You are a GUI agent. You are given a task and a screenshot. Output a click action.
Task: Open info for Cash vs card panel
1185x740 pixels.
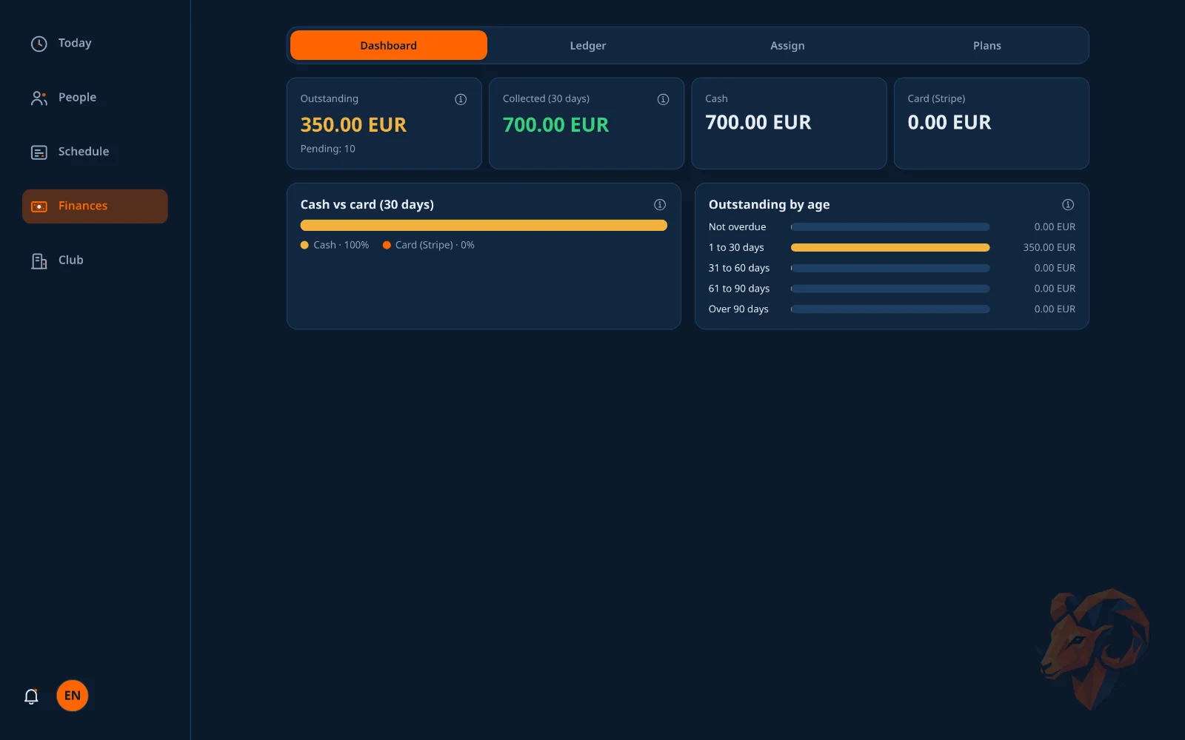(660, 205)
